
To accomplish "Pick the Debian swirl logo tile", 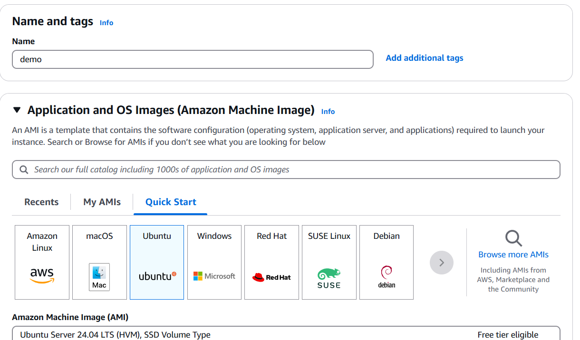I will tap(387, 262).
